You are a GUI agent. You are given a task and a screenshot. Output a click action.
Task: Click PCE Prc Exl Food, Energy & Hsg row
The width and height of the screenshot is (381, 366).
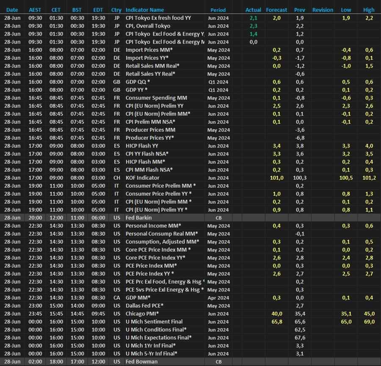tap(190, 282)
